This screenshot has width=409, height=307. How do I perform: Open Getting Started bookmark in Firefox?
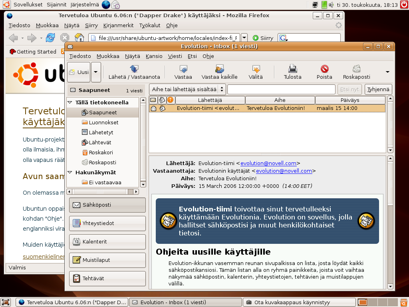click(x=33, y=52)
